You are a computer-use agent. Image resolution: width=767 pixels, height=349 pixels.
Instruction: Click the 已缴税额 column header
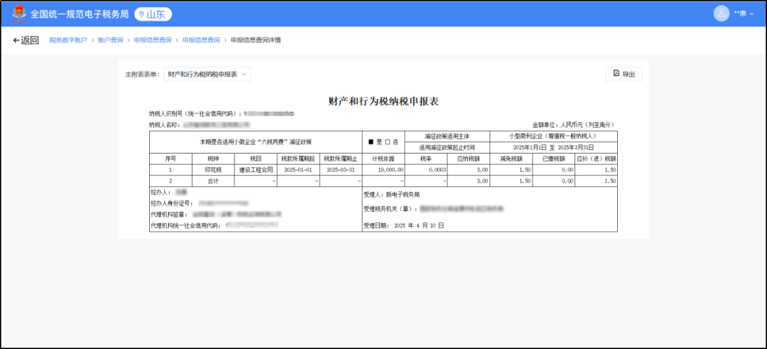[554, 159]
